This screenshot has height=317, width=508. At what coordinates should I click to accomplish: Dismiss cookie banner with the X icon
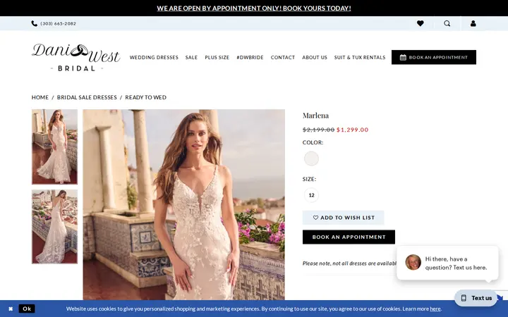[x=11, y=309]
